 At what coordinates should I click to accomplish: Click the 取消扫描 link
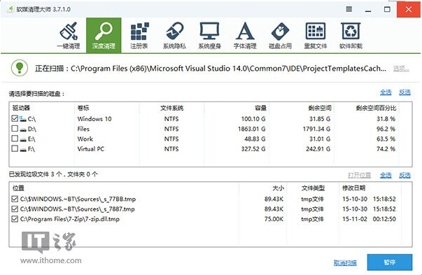click(x=345, y=262)
